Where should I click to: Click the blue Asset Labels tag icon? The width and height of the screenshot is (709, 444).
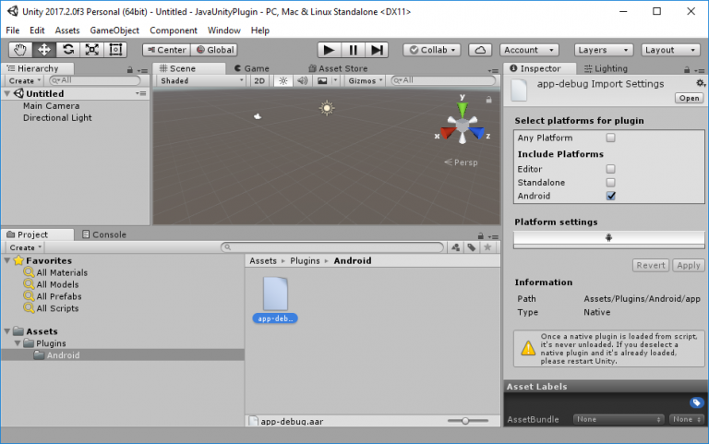click(x=696, y=402)
